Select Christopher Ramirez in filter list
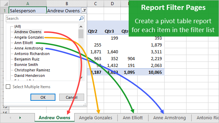 coord(32,70)
